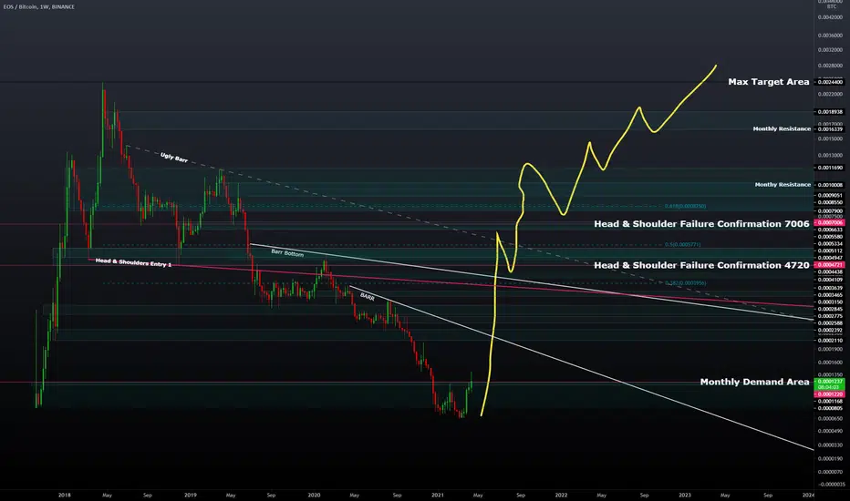Select the BARR trendline label
The height and width of the screenshot is (501, 850).
(367, 297)
